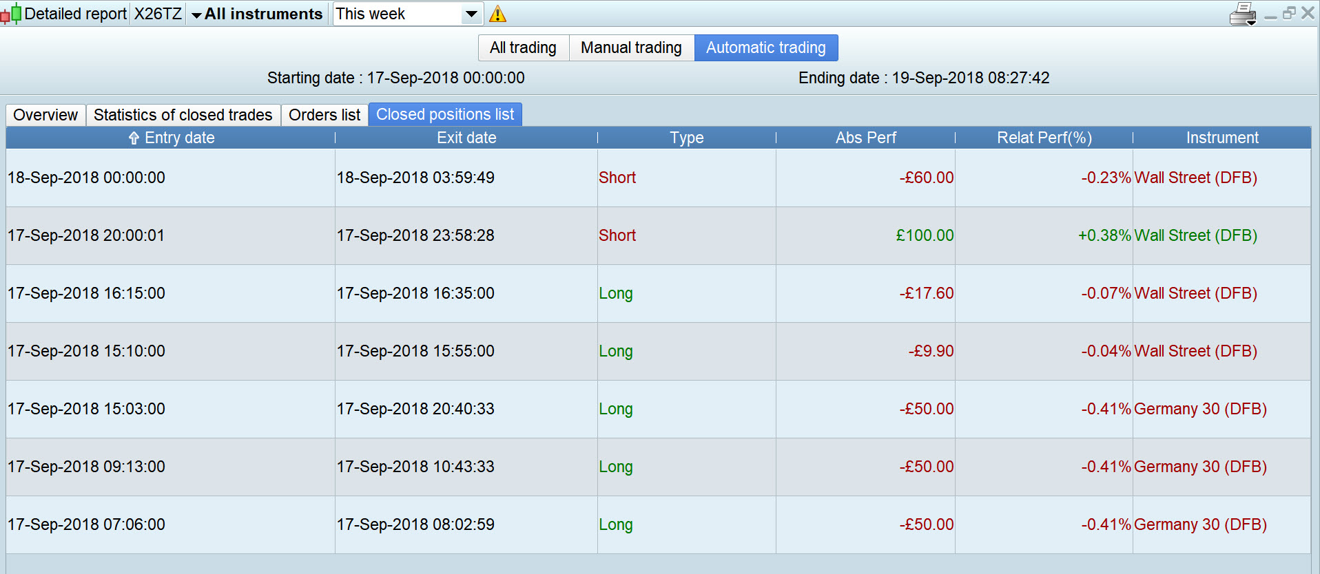Restore down the report window
Screen dimensions: 1320x574
point(1289,13)
